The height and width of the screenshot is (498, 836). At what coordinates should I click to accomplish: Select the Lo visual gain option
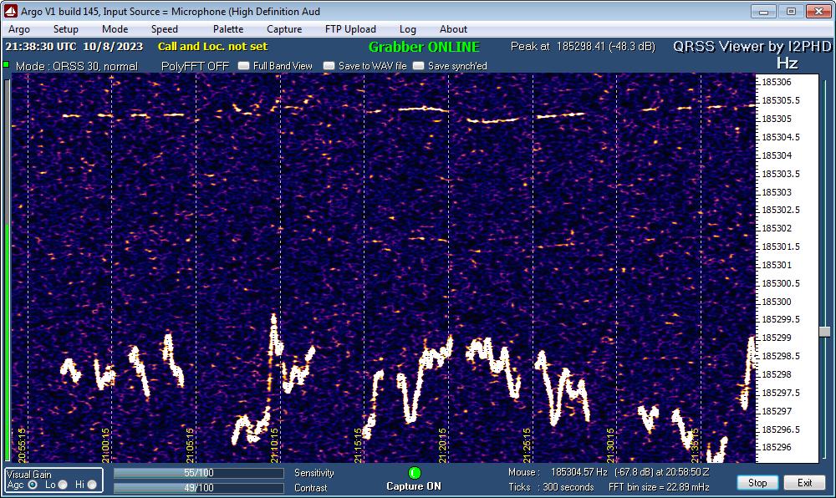(x=63, y=485)
